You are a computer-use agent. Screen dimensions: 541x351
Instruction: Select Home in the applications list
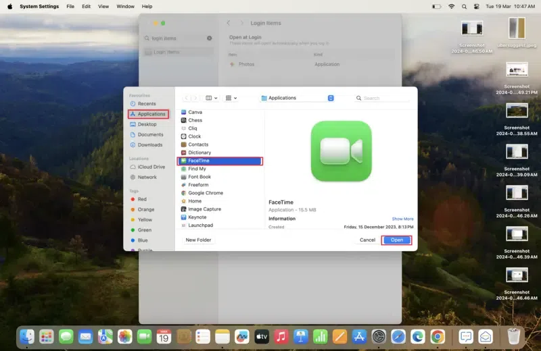pos(220,201)
